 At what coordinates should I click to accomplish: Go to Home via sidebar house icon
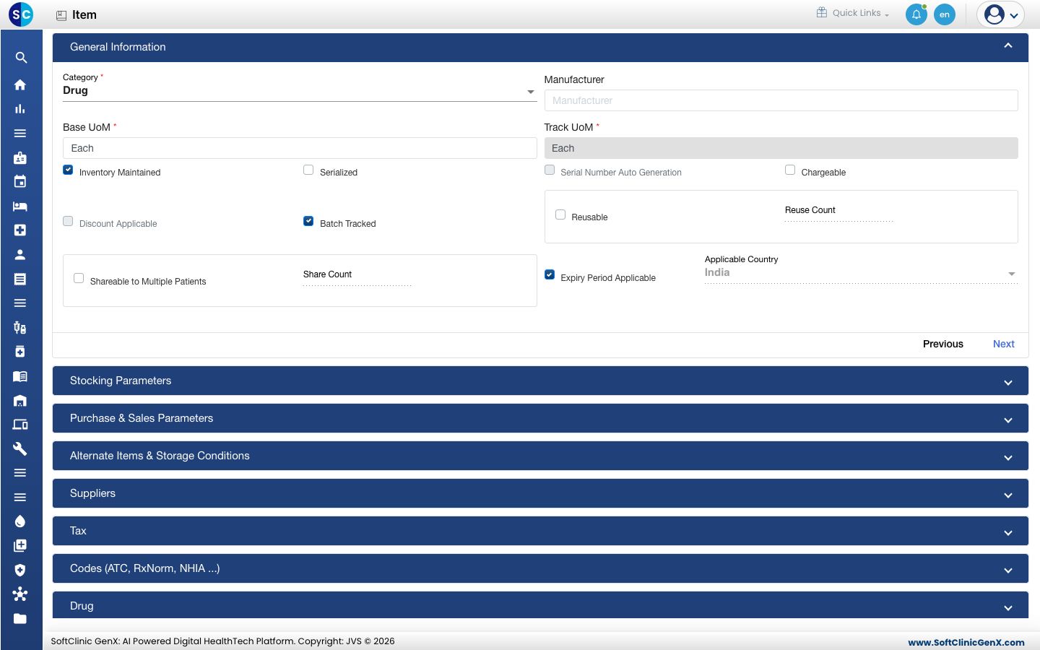click(x=20, y=84)
